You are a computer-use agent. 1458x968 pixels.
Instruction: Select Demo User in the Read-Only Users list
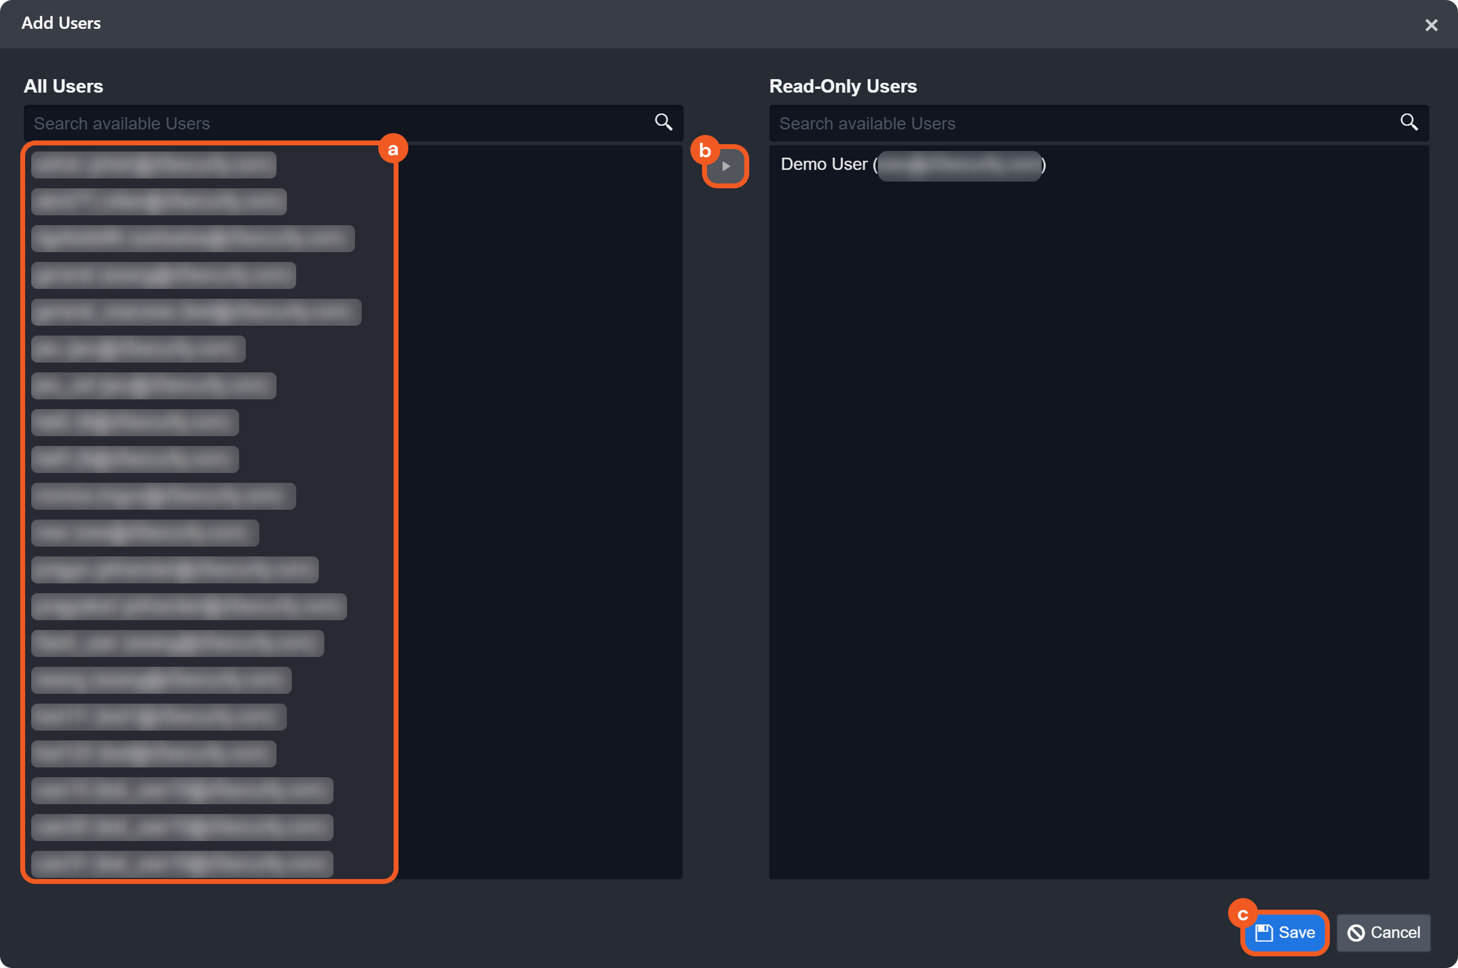912,165
